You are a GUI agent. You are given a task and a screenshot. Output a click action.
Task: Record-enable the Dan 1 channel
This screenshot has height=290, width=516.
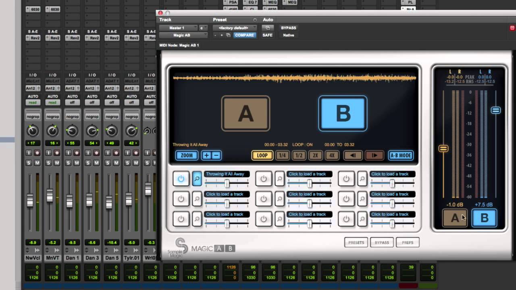click(x=77, y=153)
